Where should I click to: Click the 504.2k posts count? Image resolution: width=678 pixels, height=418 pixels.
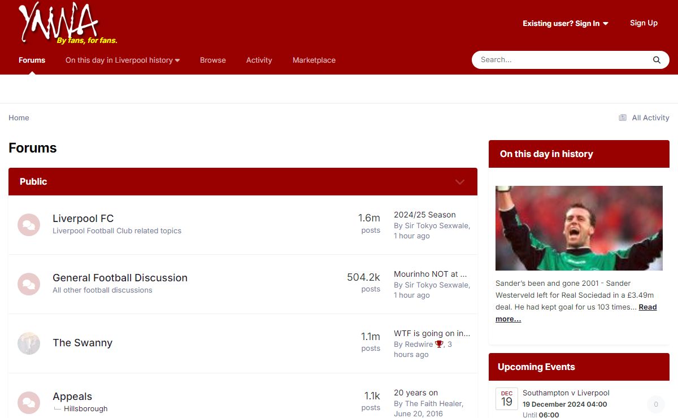point(363,277)
